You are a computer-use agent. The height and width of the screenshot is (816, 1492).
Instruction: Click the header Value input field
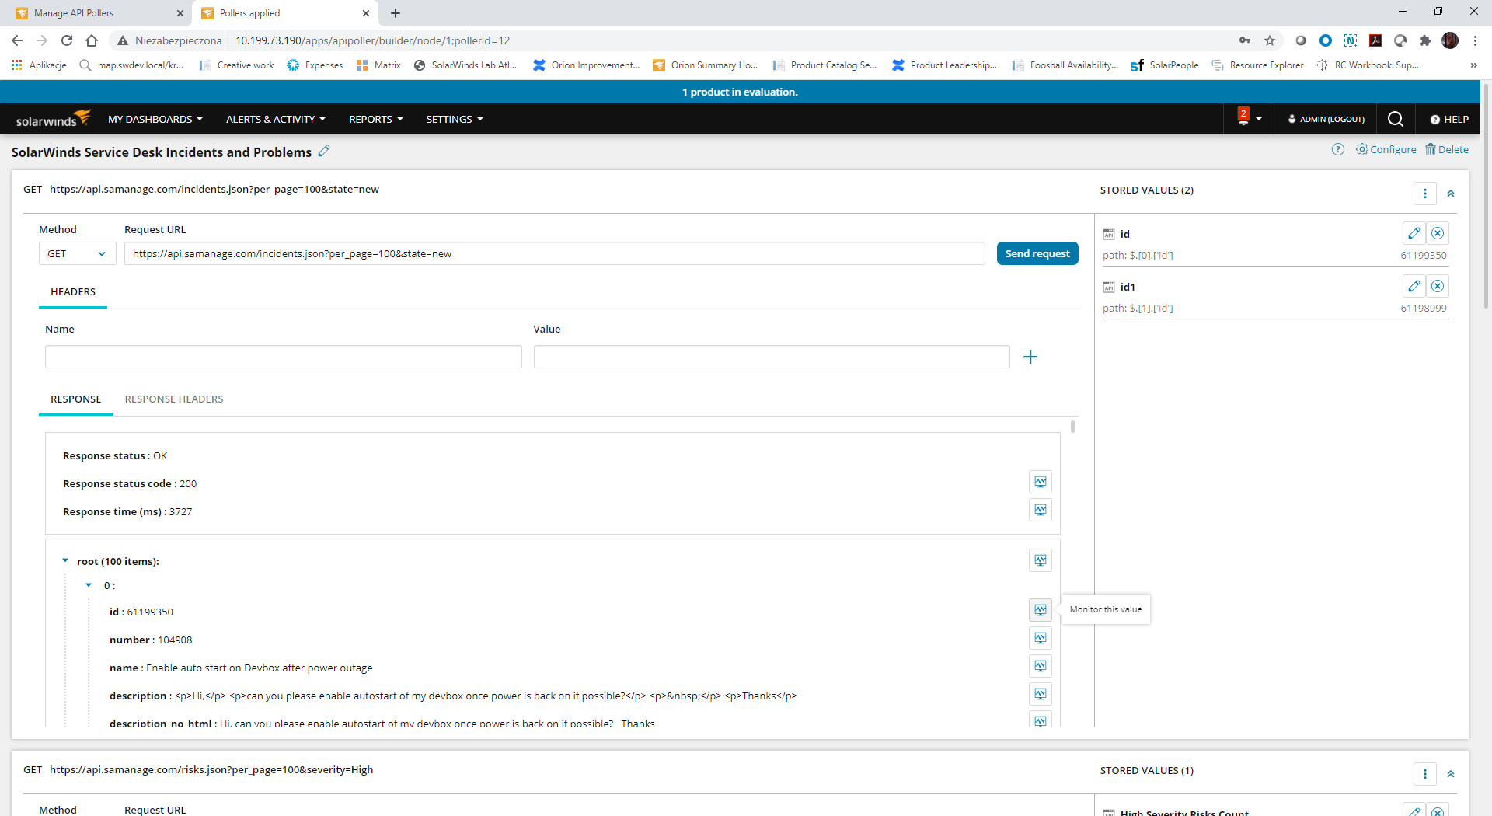[x=772, y=357]
